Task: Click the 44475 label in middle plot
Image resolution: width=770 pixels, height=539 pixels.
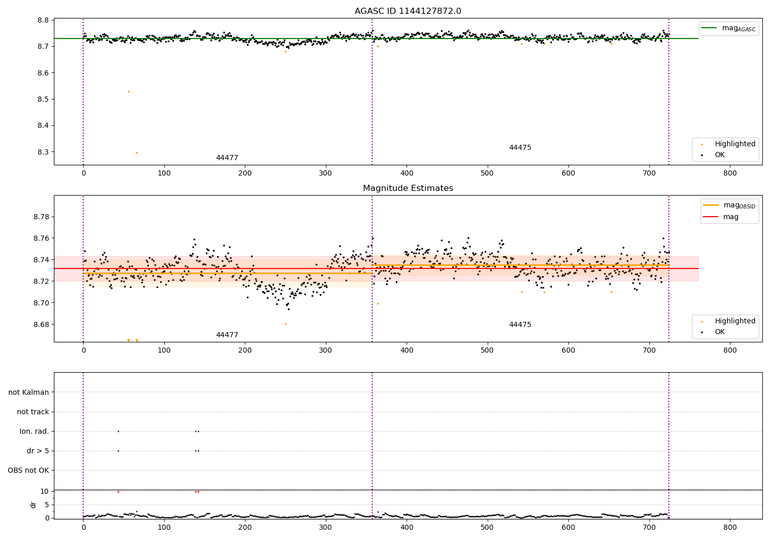Action: (520, 325)
